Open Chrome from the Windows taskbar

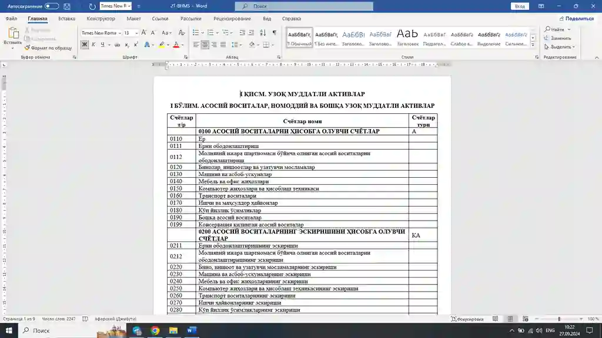pyautogui.click(x=155, y=330)
